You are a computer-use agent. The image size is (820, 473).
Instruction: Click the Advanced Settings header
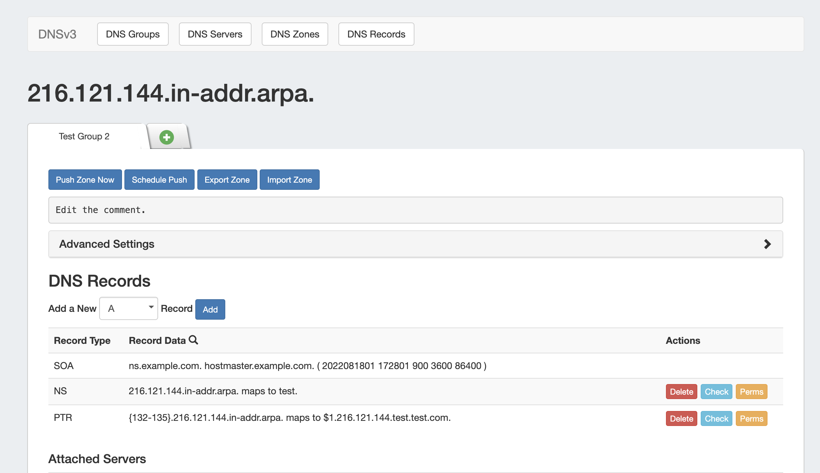pos(107,244)
